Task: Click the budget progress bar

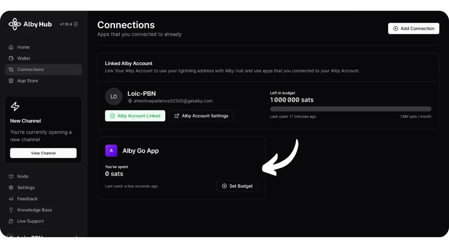Action: click(x=351, y=109)
